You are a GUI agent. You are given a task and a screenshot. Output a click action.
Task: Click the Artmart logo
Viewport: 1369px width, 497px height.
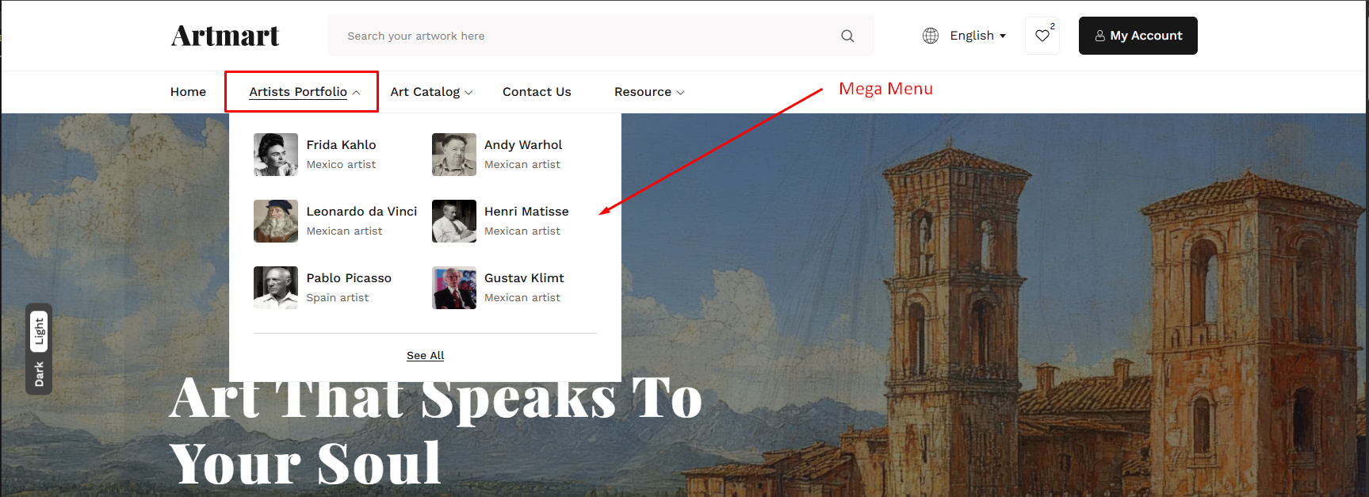225,36
